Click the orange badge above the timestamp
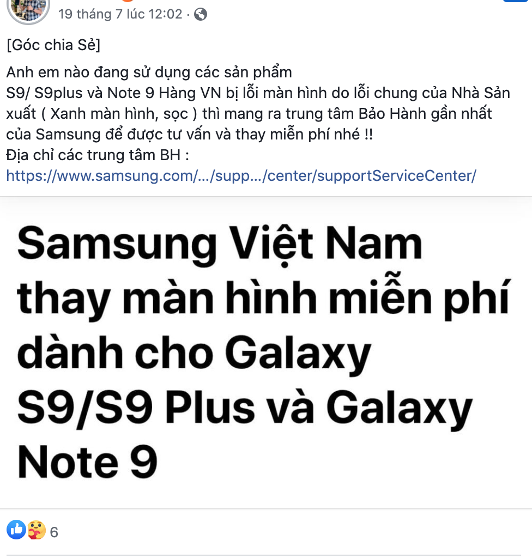Image resolution: width=532 pixels, height=559 pixels. (128, 1)
